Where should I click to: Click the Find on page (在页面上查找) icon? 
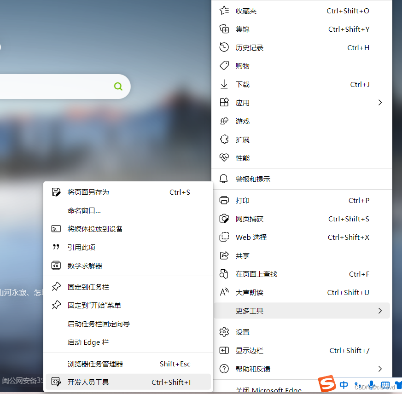click(x=223, y=274)
